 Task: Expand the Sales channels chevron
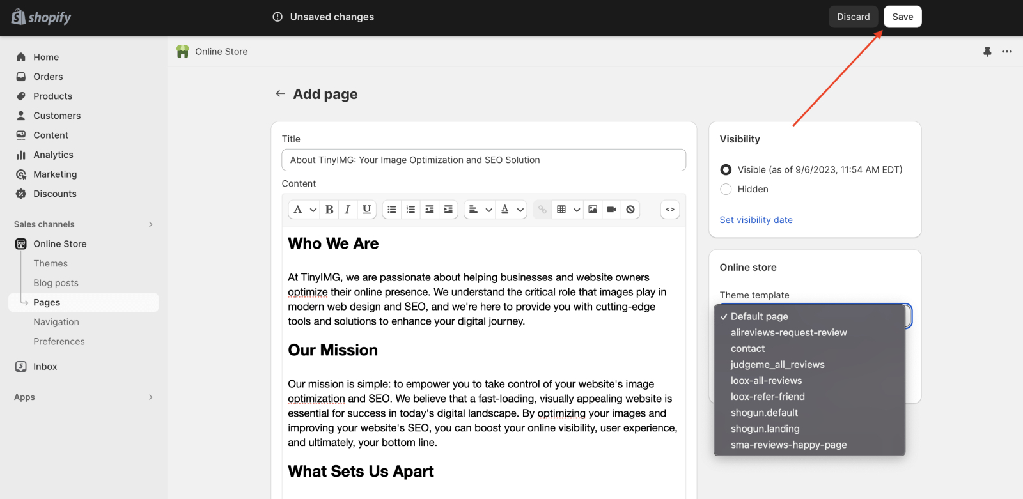[x=151, y=224]
